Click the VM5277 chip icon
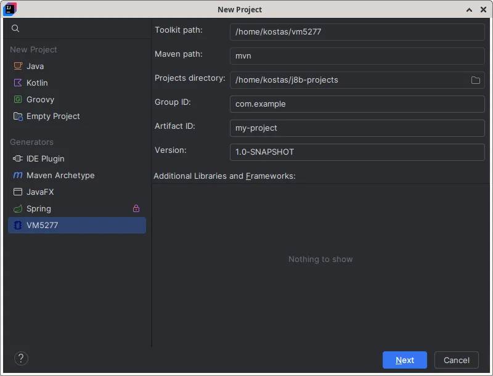This screenshot has height=376, width=493. click(18, 225)
